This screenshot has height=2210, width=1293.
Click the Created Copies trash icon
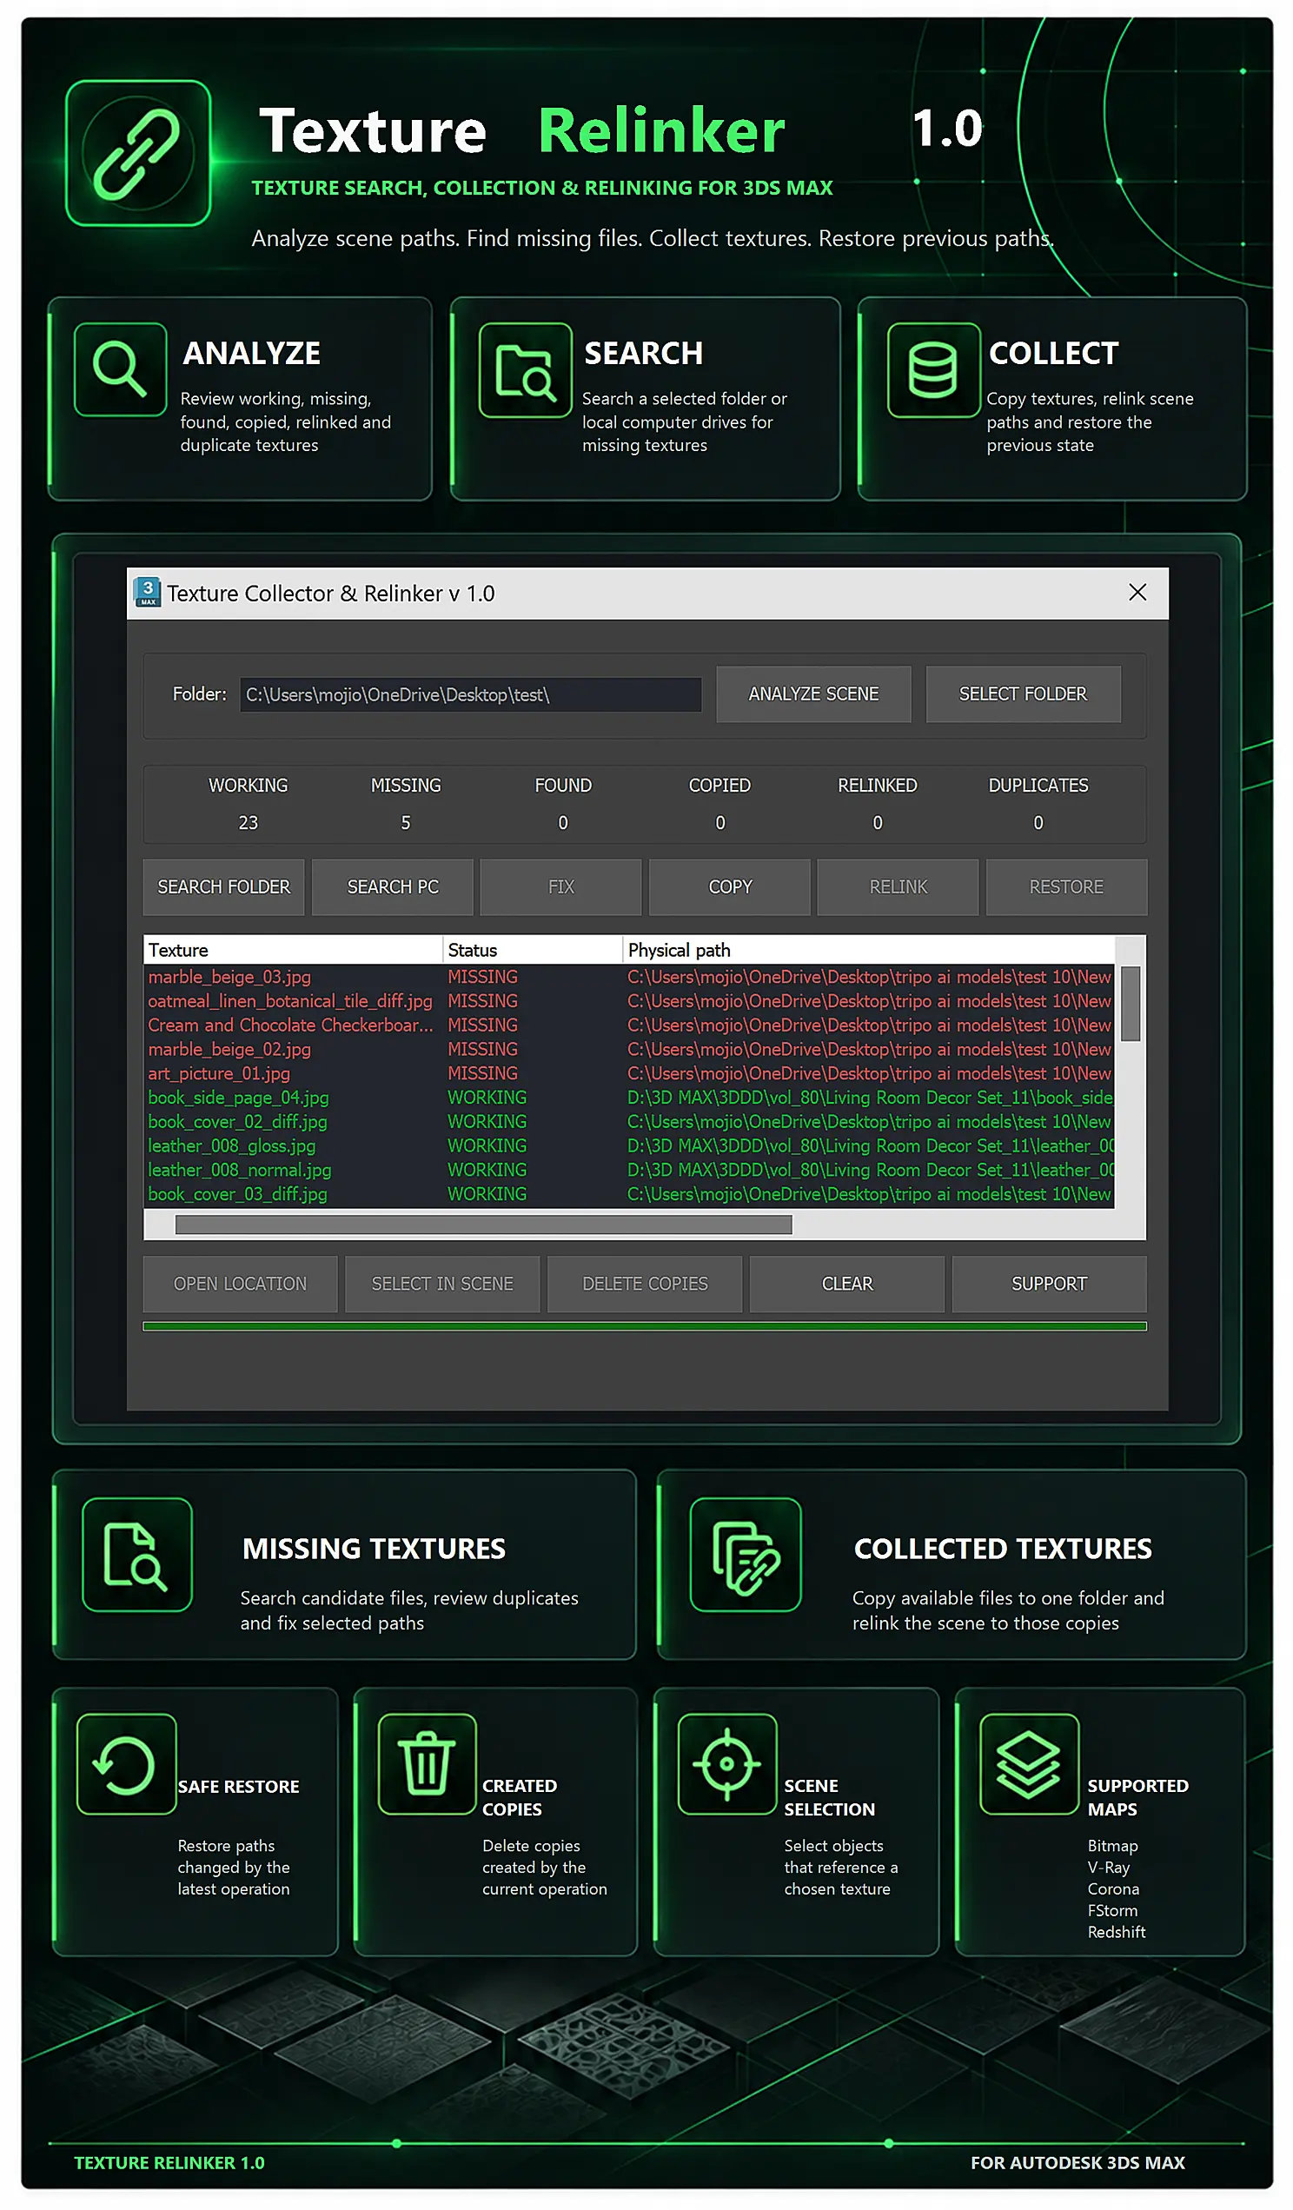click(x=427, y=1764)
